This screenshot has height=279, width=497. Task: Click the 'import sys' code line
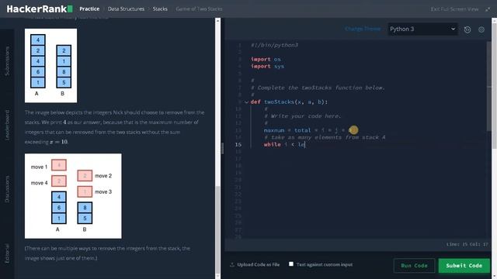pyautogui.click(x=267, y=67)
